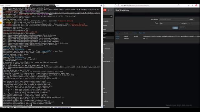Click the browser reload icon

106,6
